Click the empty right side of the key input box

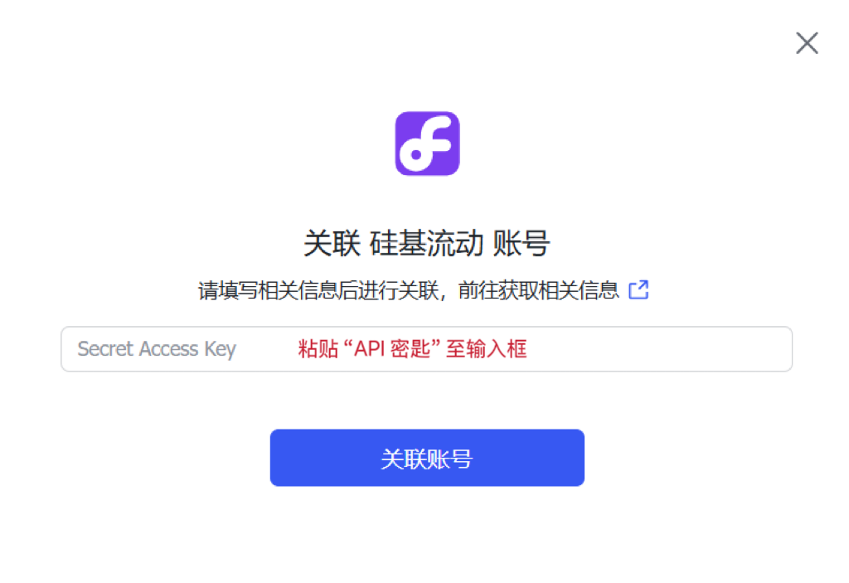[x=661, y=349]
